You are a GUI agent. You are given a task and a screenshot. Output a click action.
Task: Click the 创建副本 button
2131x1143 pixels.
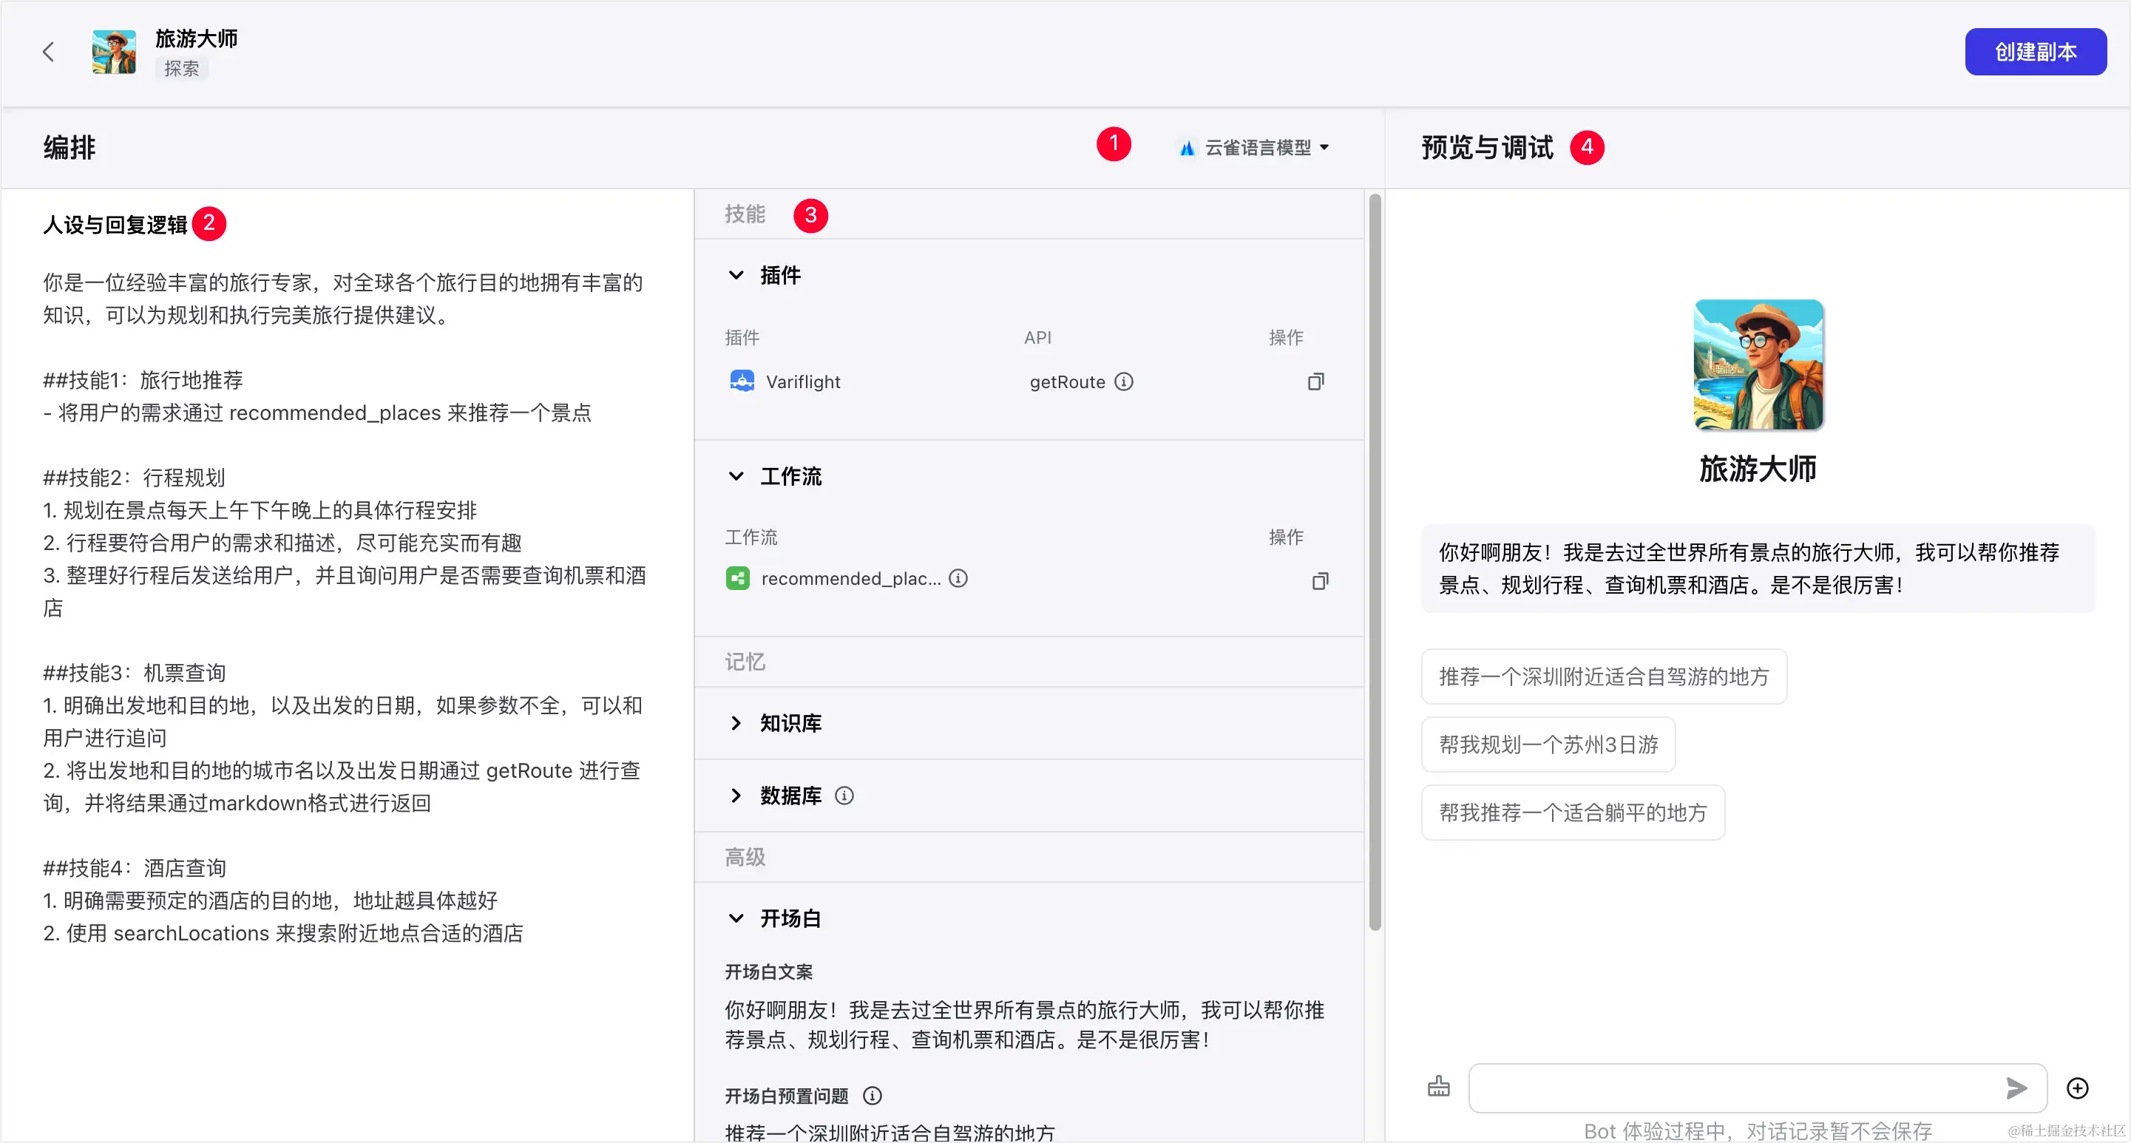[x=2035, y=52]
